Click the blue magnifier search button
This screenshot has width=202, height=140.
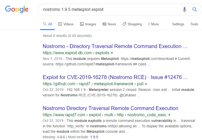point(195,10)
